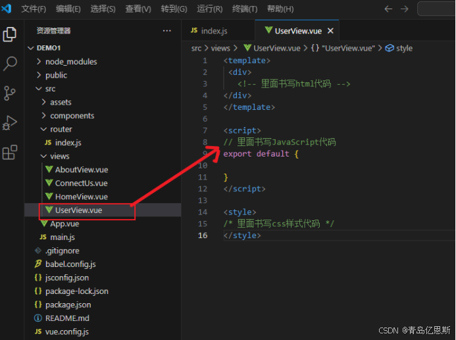Expand the components folder
Image resolution: width=456 pixels, height=340 pixels.
(x=44, y=115)
